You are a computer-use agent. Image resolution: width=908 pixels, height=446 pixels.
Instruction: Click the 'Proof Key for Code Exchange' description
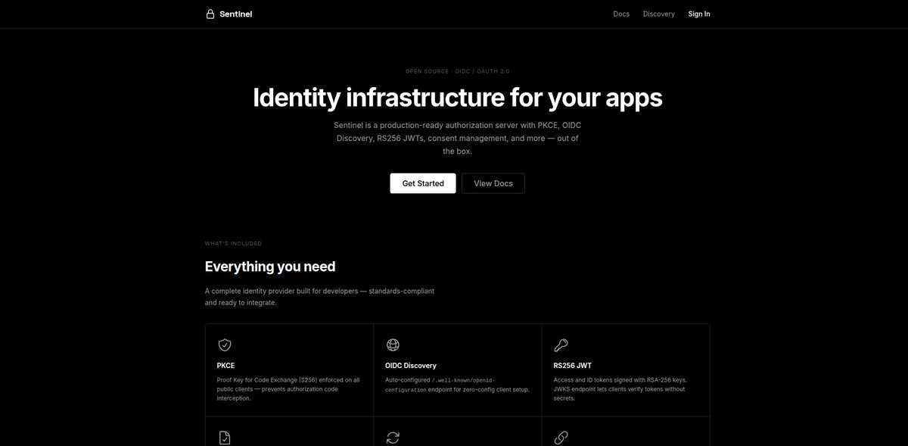pyautogui.click(x=288, y=389)
